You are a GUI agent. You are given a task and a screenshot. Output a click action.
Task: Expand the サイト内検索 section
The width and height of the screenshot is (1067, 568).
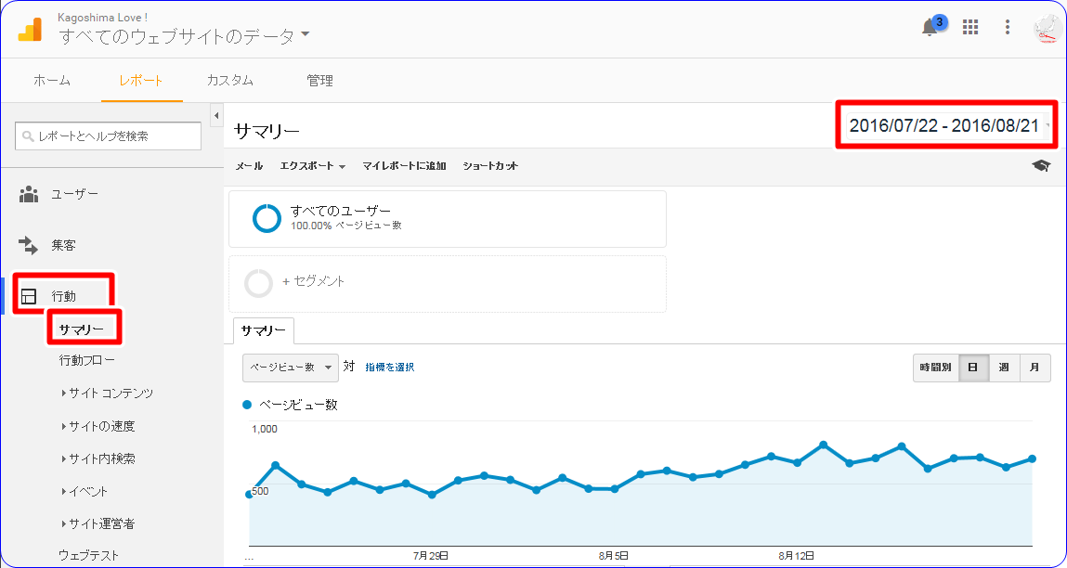(98, 459)
